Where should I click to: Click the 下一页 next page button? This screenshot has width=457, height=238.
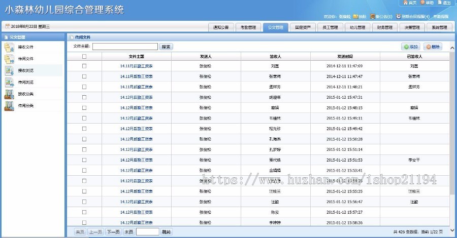coord(113,232)
